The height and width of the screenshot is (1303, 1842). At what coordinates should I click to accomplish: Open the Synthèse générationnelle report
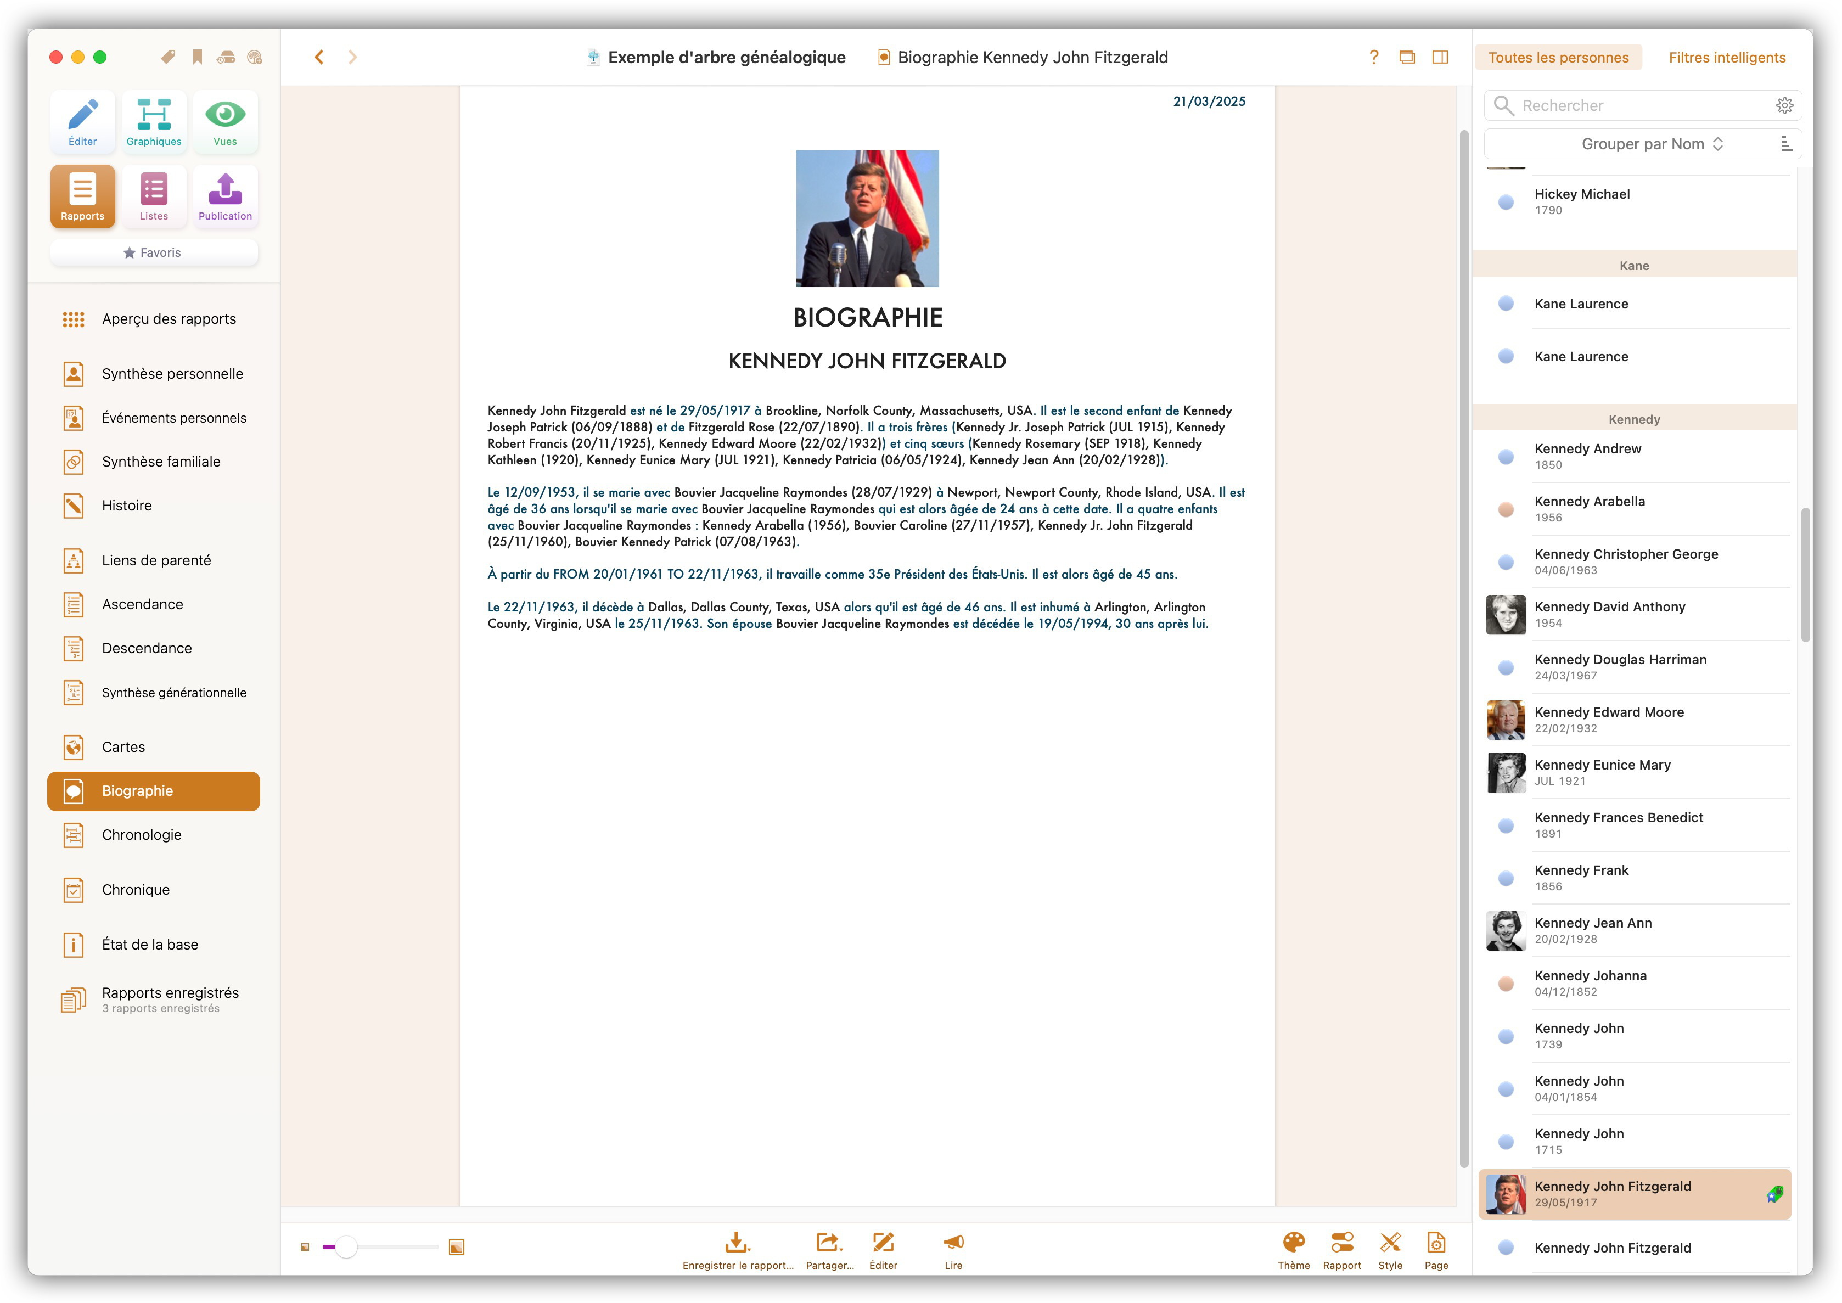(x=154, y=693)
